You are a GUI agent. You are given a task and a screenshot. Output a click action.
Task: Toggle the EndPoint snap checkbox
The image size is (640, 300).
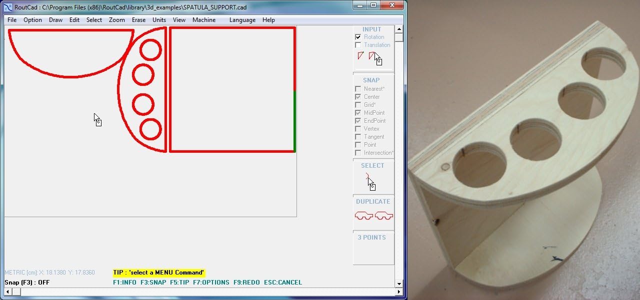click(x=358, y=121)
